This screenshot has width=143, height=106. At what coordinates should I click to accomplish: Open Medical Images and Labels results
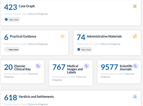[x=75, y=69]
